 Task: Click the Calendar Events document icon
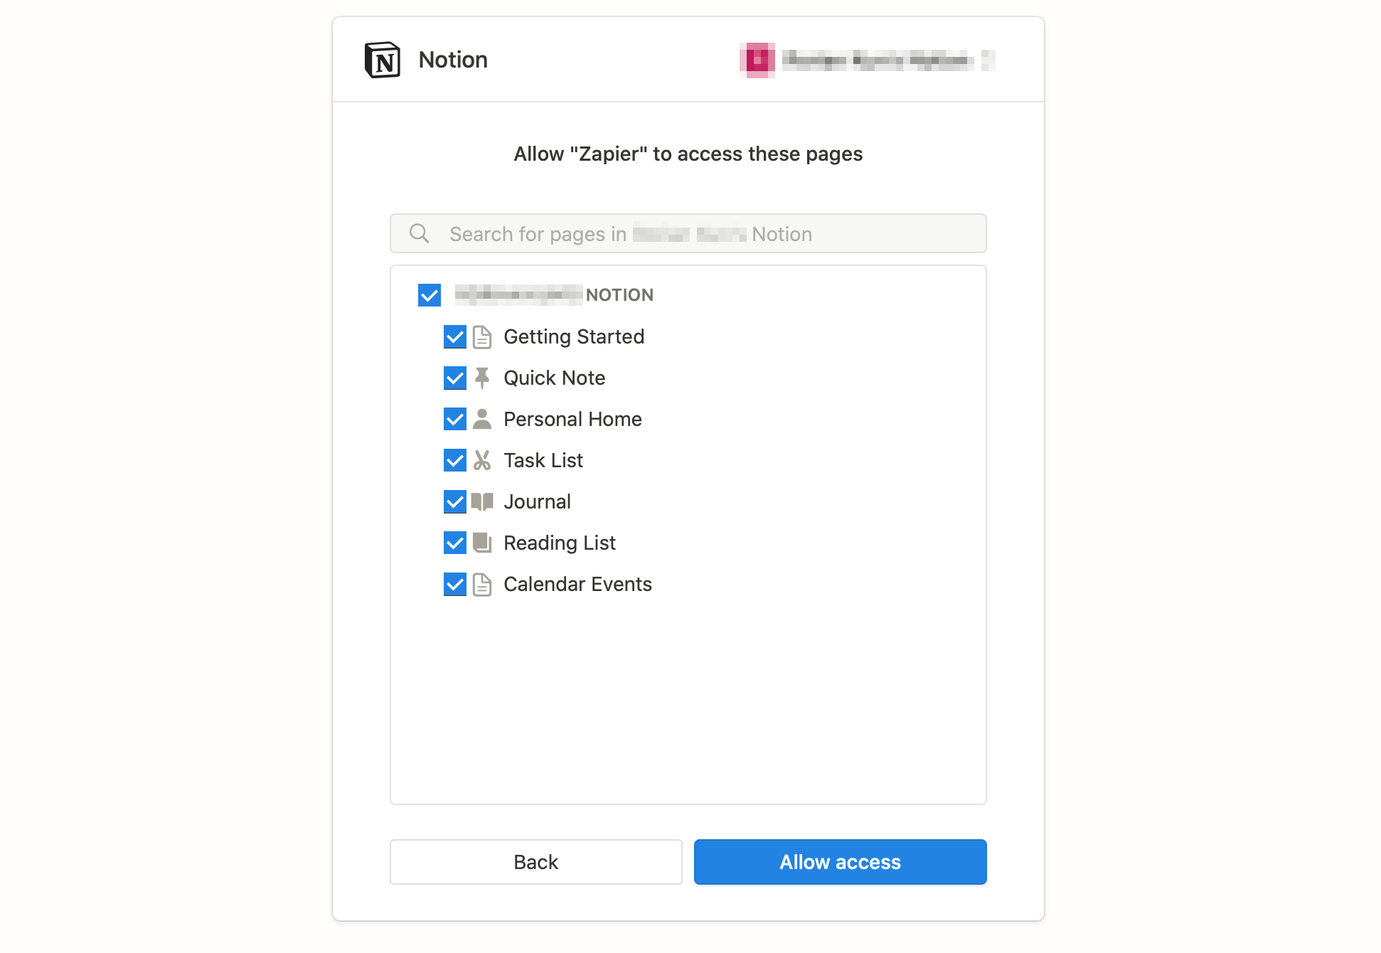482,585
